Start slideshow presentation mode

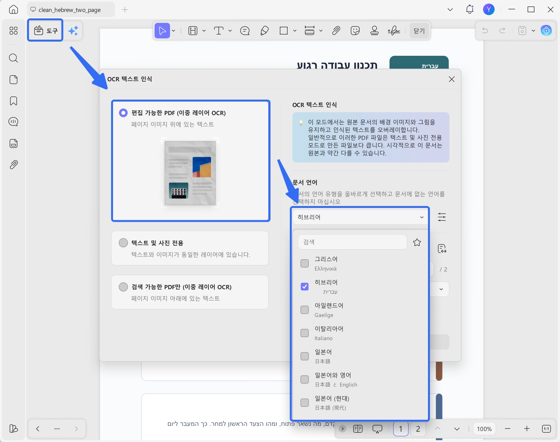[x=377, y=429]
